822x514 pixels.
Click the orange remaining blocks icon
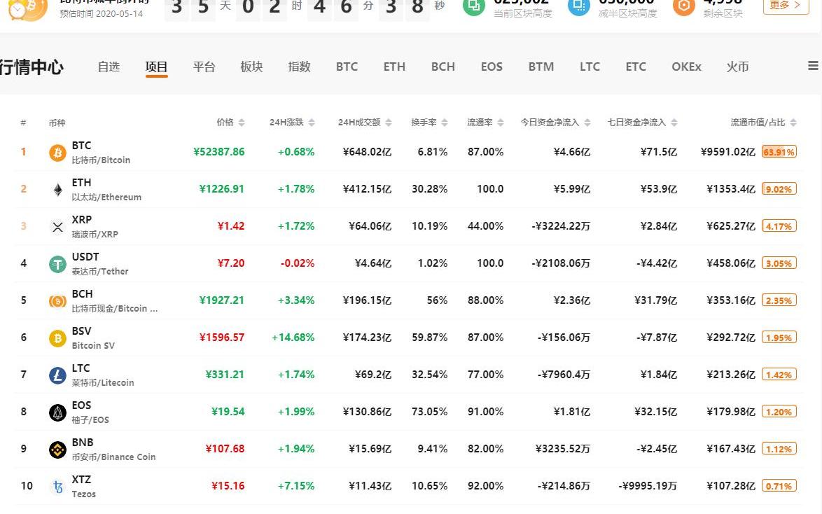pos(683,6)
